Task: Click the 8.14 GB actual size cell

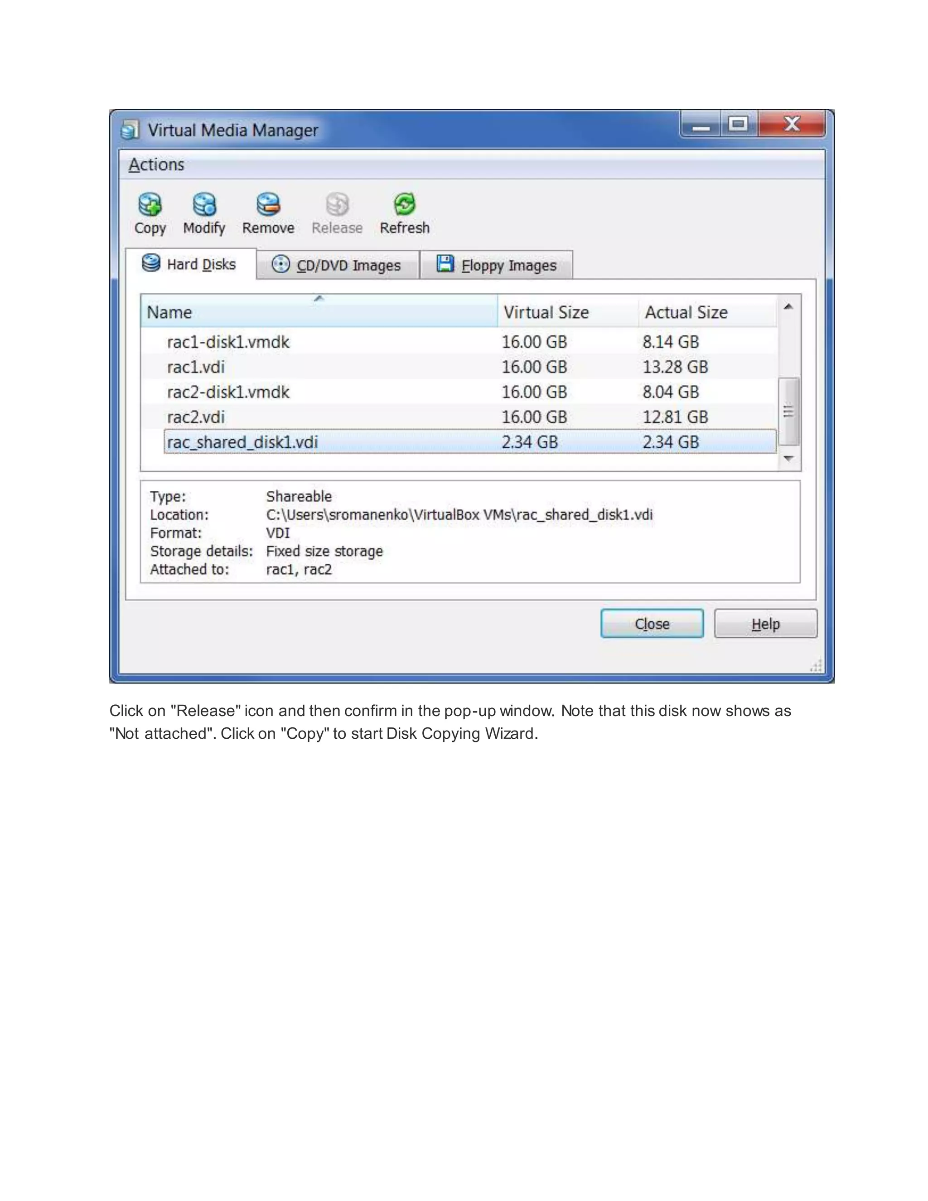Action: pyautogui.click(x=671, y=342)
